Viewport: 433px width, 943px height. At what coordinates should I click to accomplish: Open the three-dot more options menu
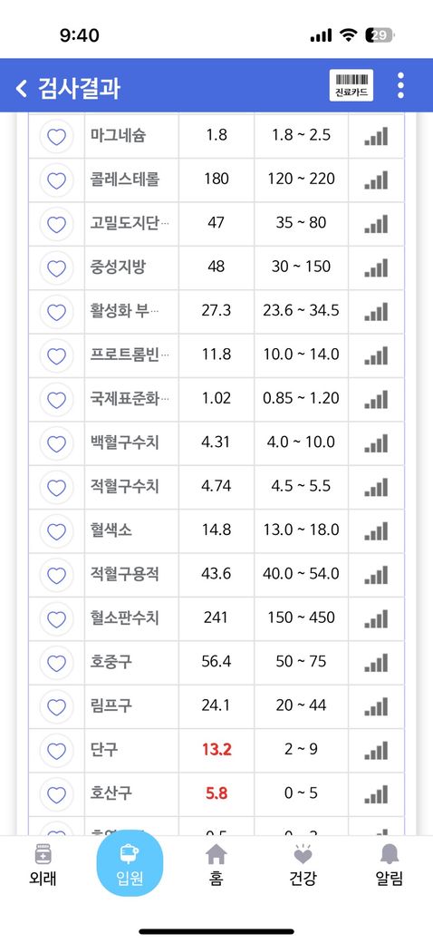(x=400, y=85)
